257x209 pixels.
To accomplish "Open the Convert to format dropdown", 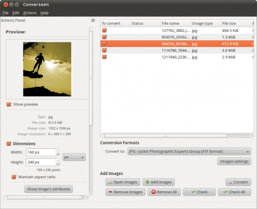I will (x=189, y=152).
